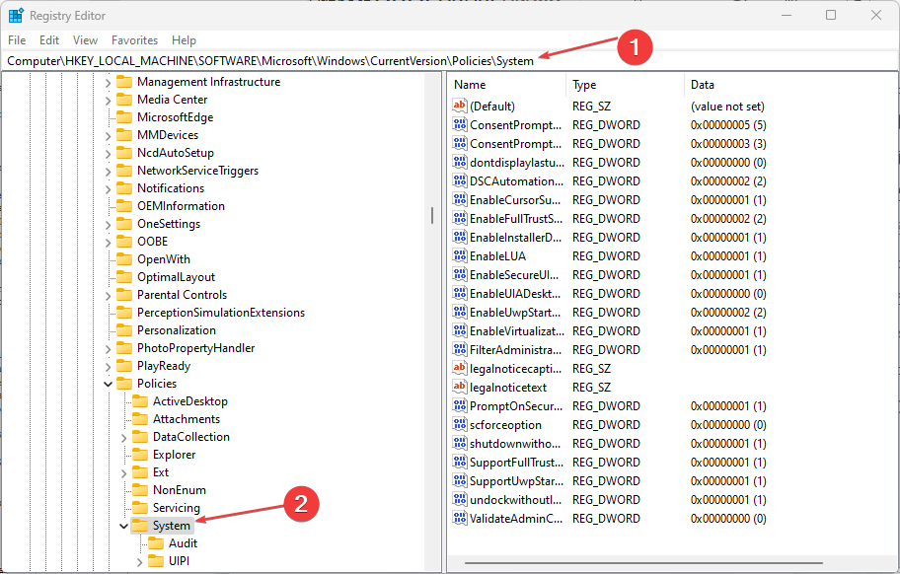Open the Edit menu
This screenshot has height=574, width=900.
coord(49,40)
